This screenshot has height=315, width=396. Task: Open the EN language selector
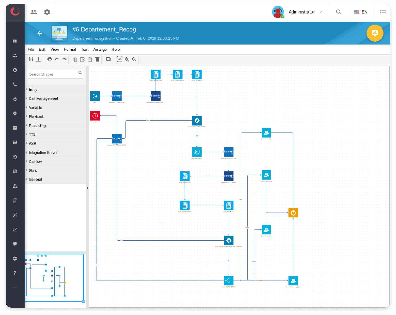(361, 12)
